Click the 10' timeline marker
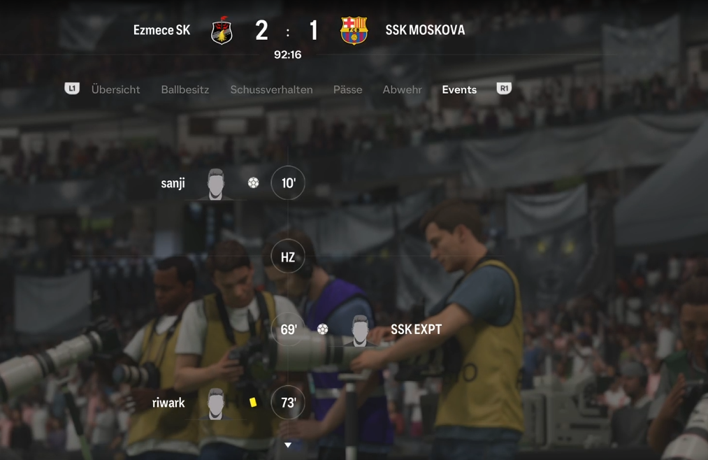Viewport: 708px width, 460px height. click(288, 183)
